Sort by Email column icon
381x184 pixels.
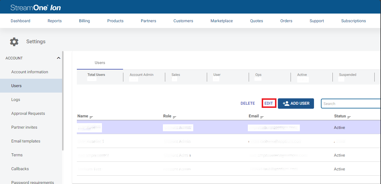(262, 117)
